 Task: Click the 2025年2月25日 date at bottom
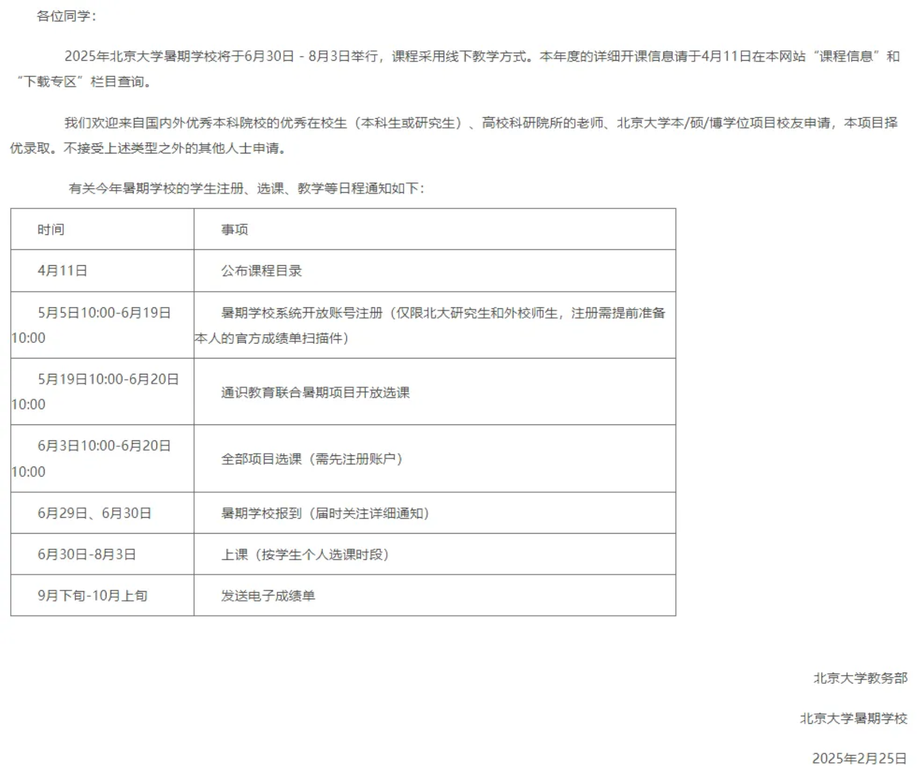tap(859, 758)
